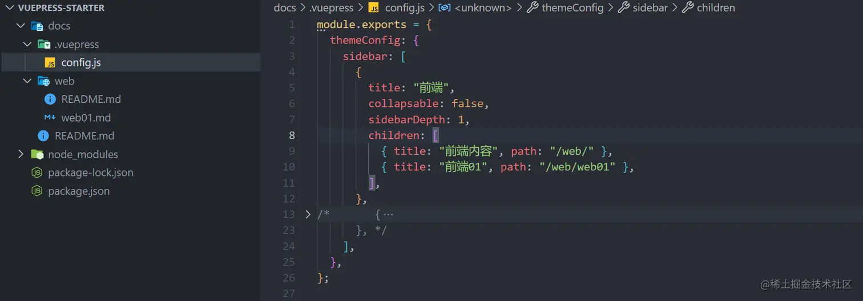The width and height of the screenshot is (863, 301).
Task: Click the <unknown> breadcrumb segment
Action: (x=483, y=7)
